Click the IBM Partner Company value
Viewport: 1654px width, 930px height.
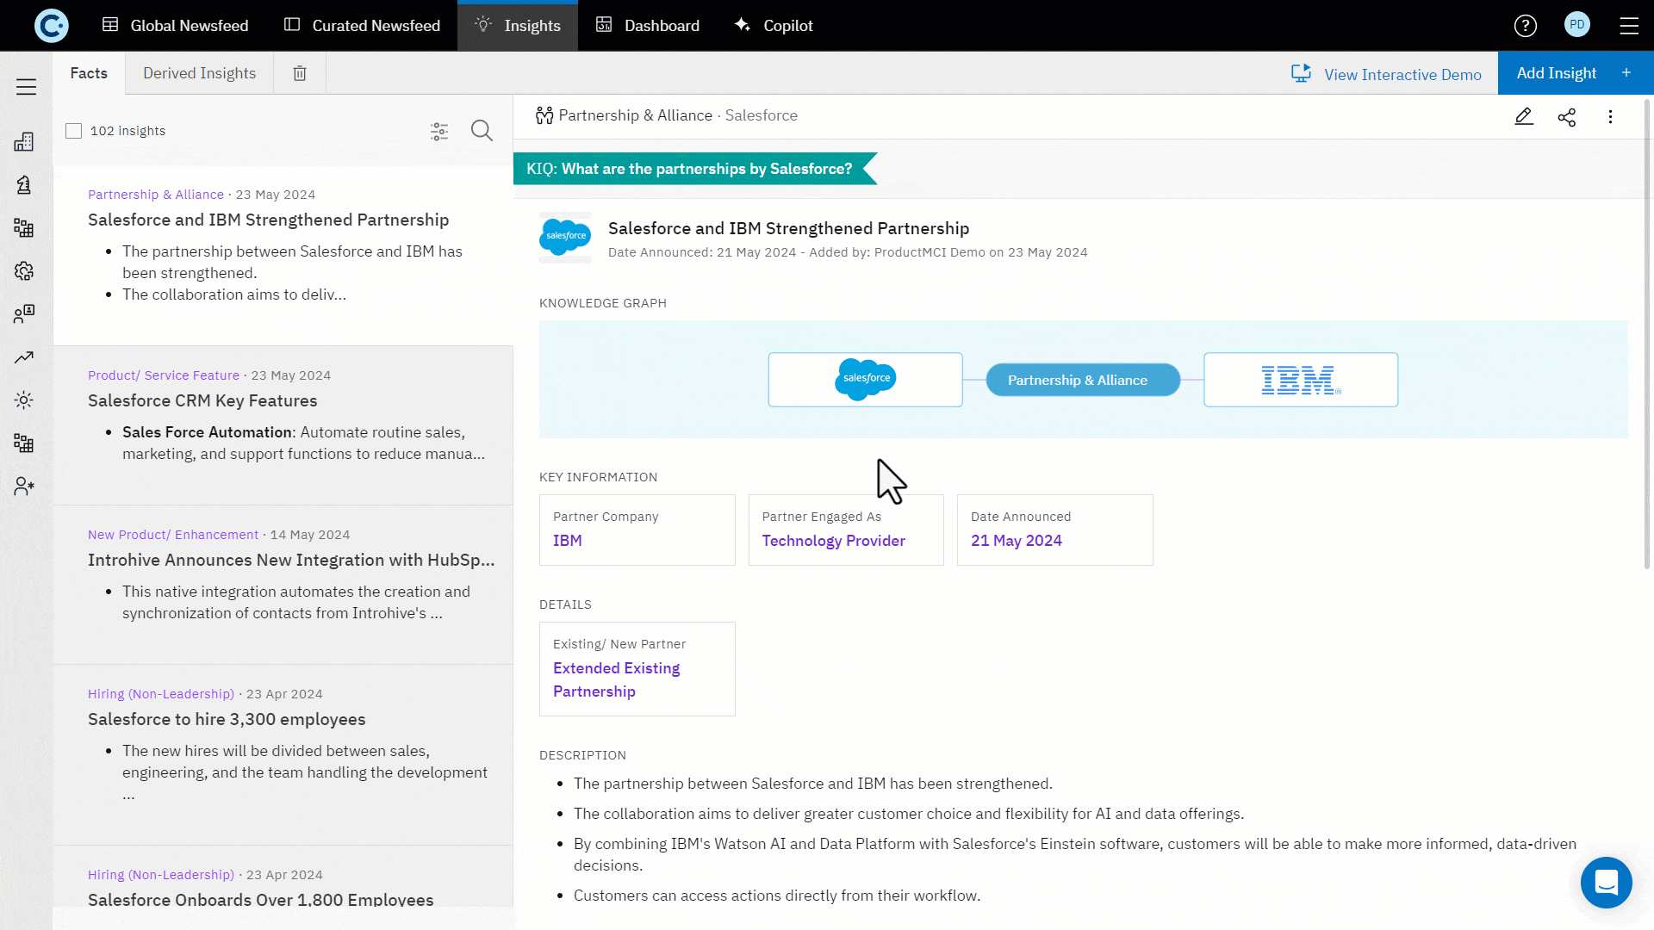(x=568, y=541)
